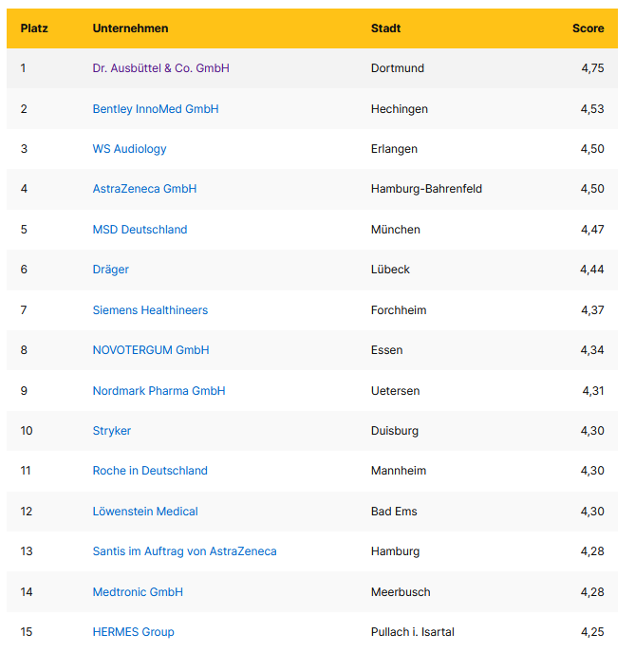Image resolution: width=635 pixels, height=671 pixels.
Task: Click the score value 4,34
Action: coord(592,350)
